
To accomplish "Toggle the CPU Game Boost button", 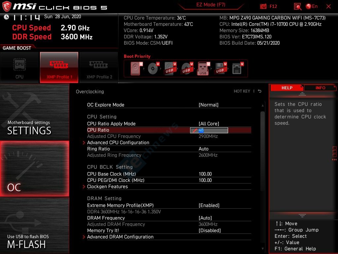I will [19, 67].
